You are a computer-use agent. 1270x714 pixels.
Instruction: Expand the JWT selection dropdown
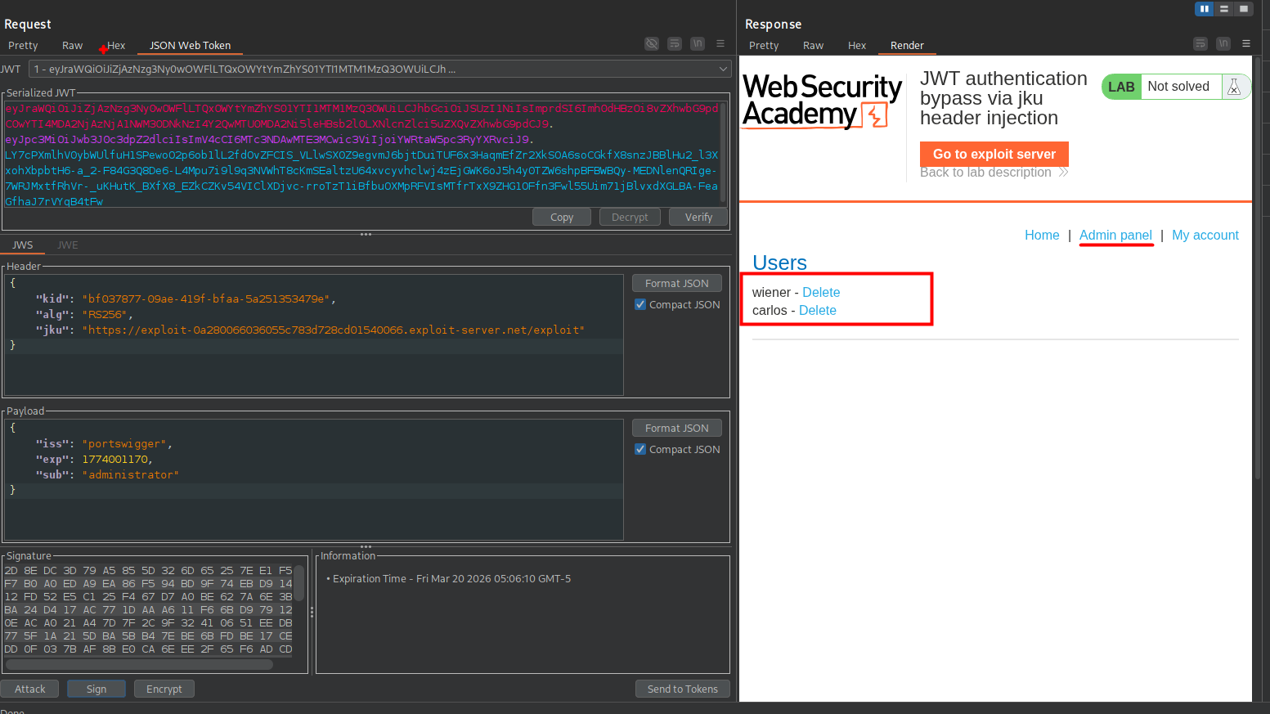(x=723, y=70)
